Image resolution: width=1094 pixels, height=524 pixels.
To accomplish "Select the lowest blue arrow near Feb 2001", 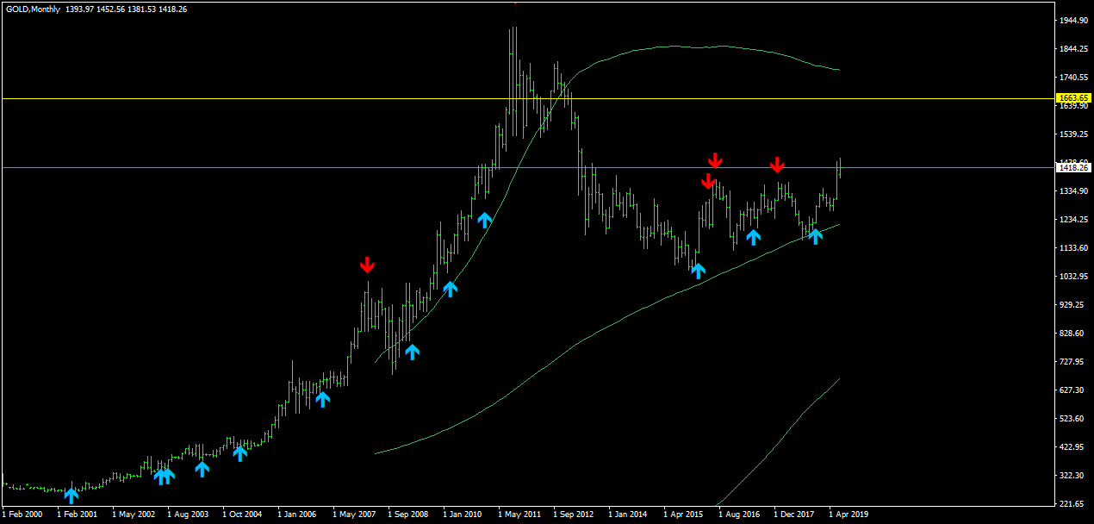I will (x=71, y=494).
